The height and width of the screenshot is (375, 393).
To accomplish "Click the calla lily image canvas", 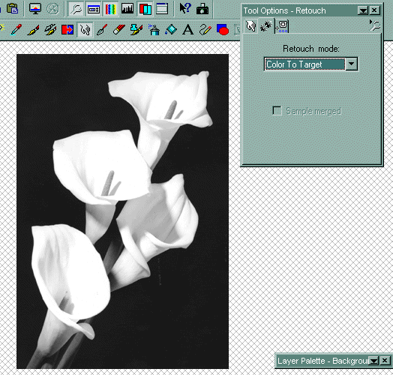I will (x=122, y=211).
